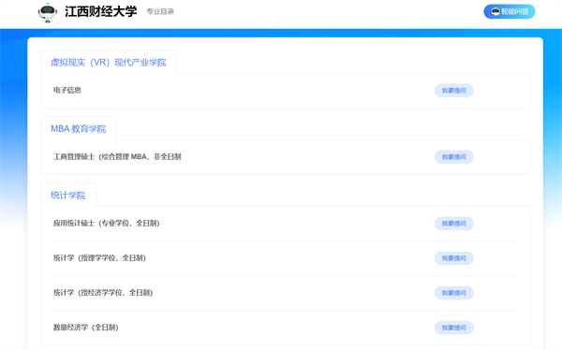Click 我要提问 for 电子信息

(453, 91)
